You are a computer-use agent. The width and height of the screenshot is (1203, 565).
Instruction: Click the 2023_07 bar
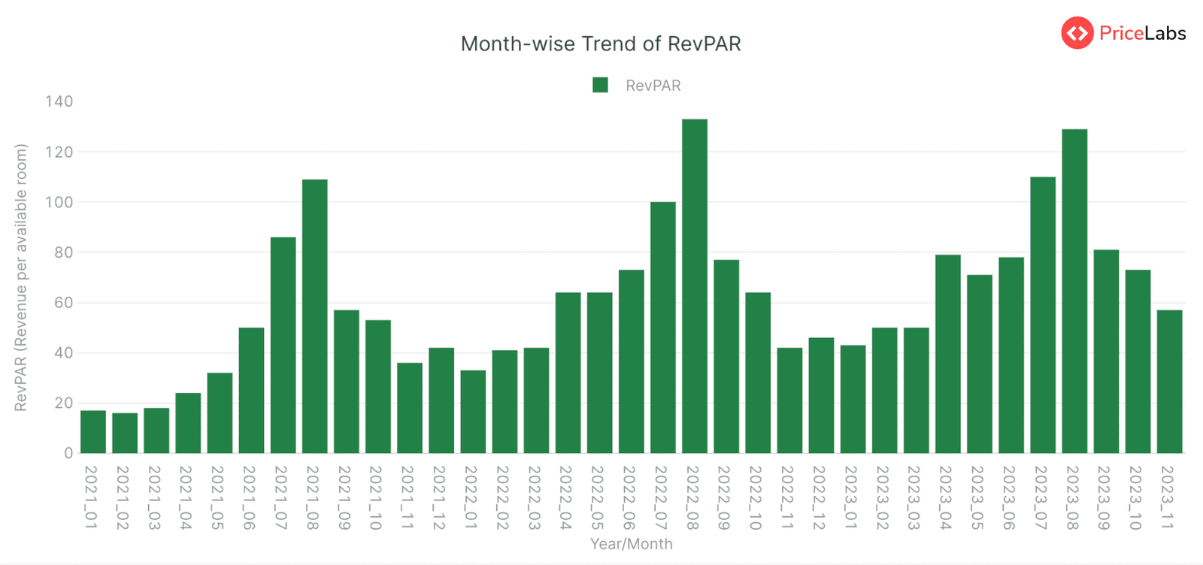[x=1043, y=316]
